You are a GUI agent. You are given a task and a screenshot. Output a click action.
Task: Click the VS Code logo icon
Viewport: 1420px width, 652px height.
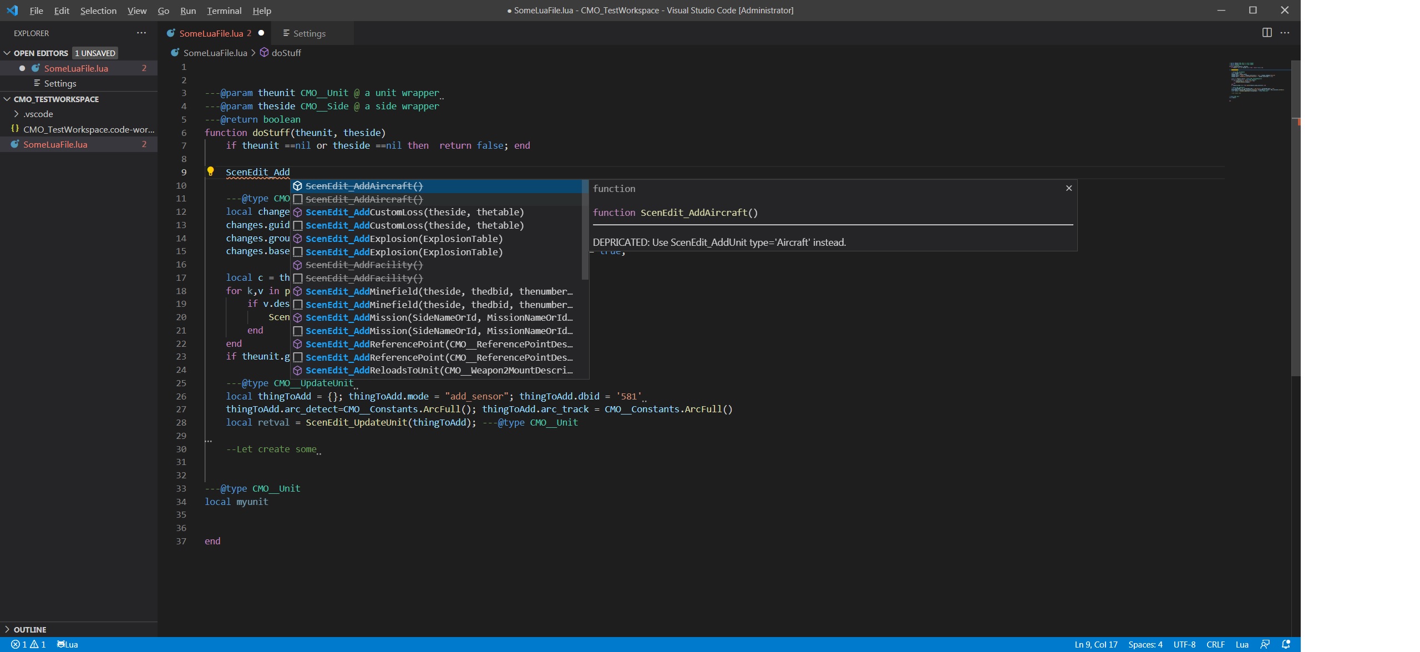[x=12, y=10]
